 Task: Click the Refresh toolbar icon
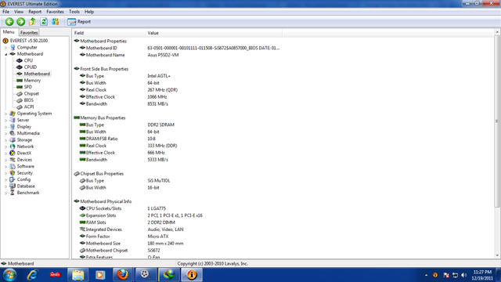coord(44,21)
